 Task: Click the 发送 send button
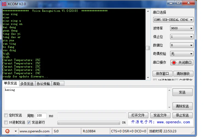tap(182, 92)
